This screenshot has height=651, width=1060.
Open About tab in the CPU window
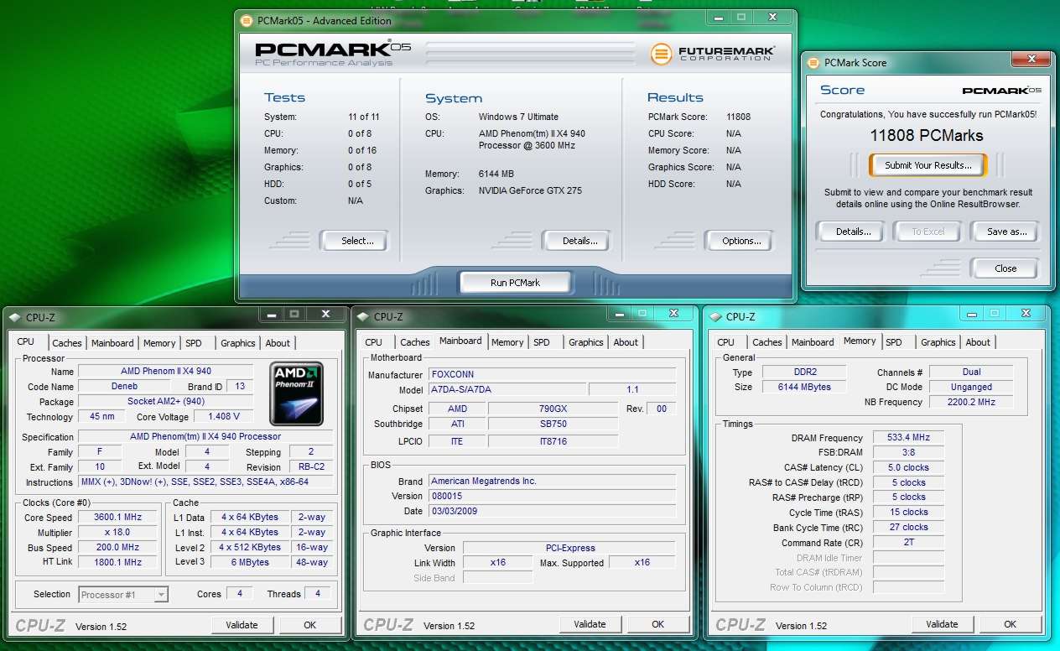click(278, 343)
